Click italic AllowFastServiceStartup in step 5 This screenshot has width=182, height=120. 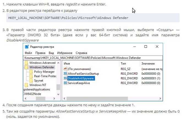point(75,111)
